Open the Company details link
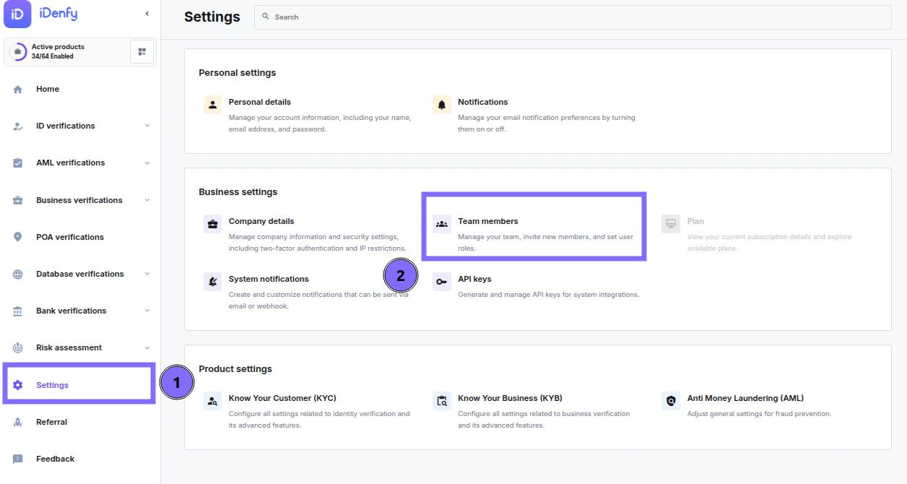Viewport: 907px width, 484px height. coord(261,221)
